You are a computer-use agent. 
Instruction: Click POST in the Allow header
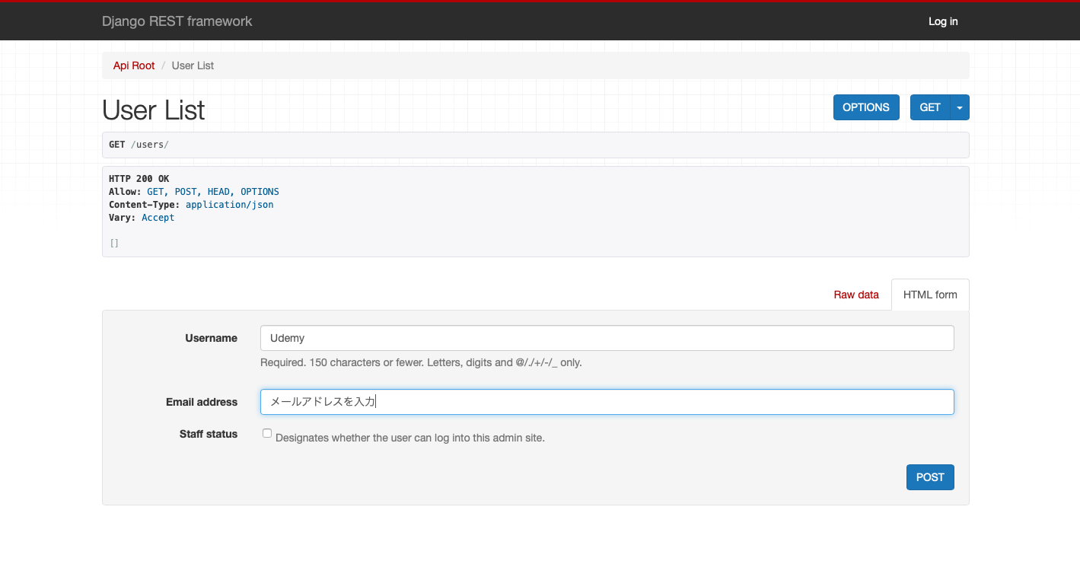point(185,191)
